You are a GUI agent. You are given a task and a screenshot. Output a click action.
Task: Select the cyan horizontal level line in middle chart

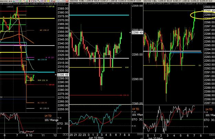pyautogui.click(x=99, y=15)
